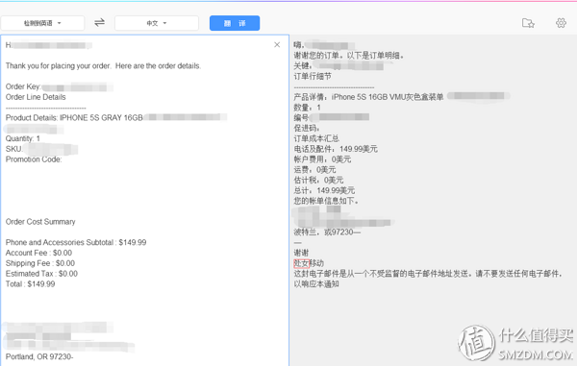Click the translated line 您的帐单信息如下

point(326,201)
